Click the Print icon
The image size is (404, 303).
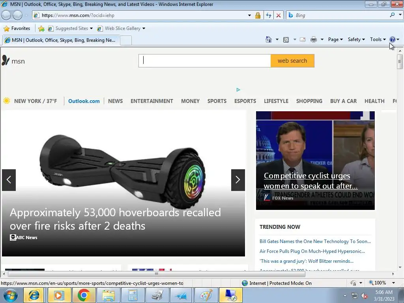pos(314,40)
